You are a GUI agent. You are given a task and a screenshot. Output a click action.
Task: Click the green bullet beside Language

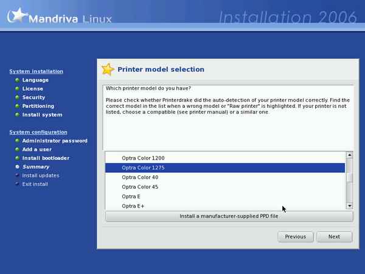(x=17, y=80)
